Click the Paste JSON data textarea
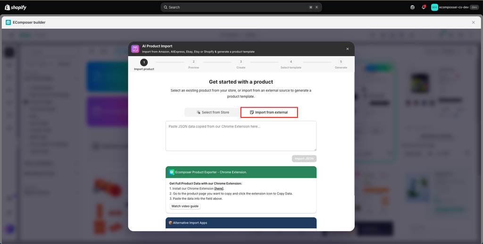The width and height of the screenshot is (483, 244). point(241,136)
